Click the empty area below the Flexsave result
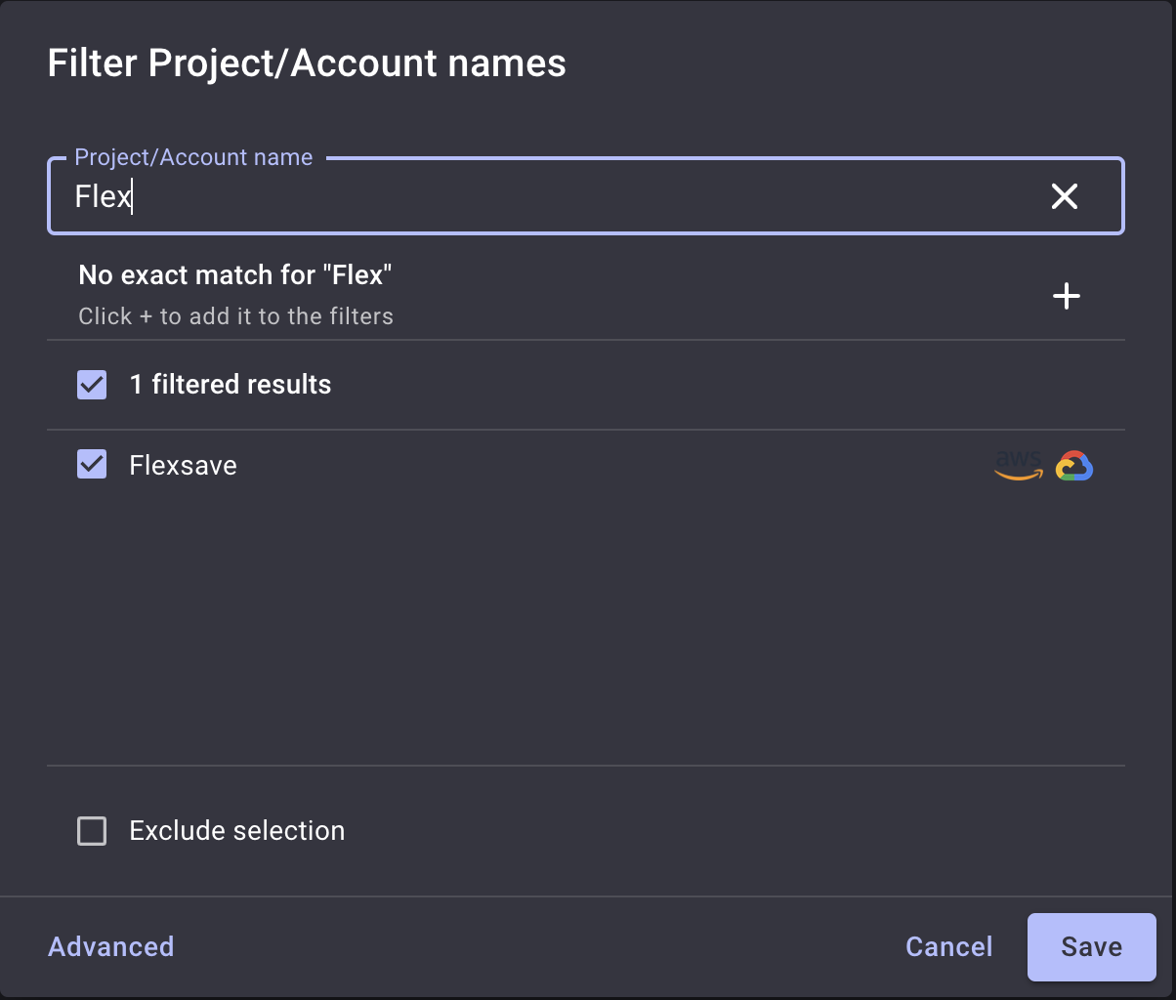Screen dimensions: 1176x1000 click(586, 625)
